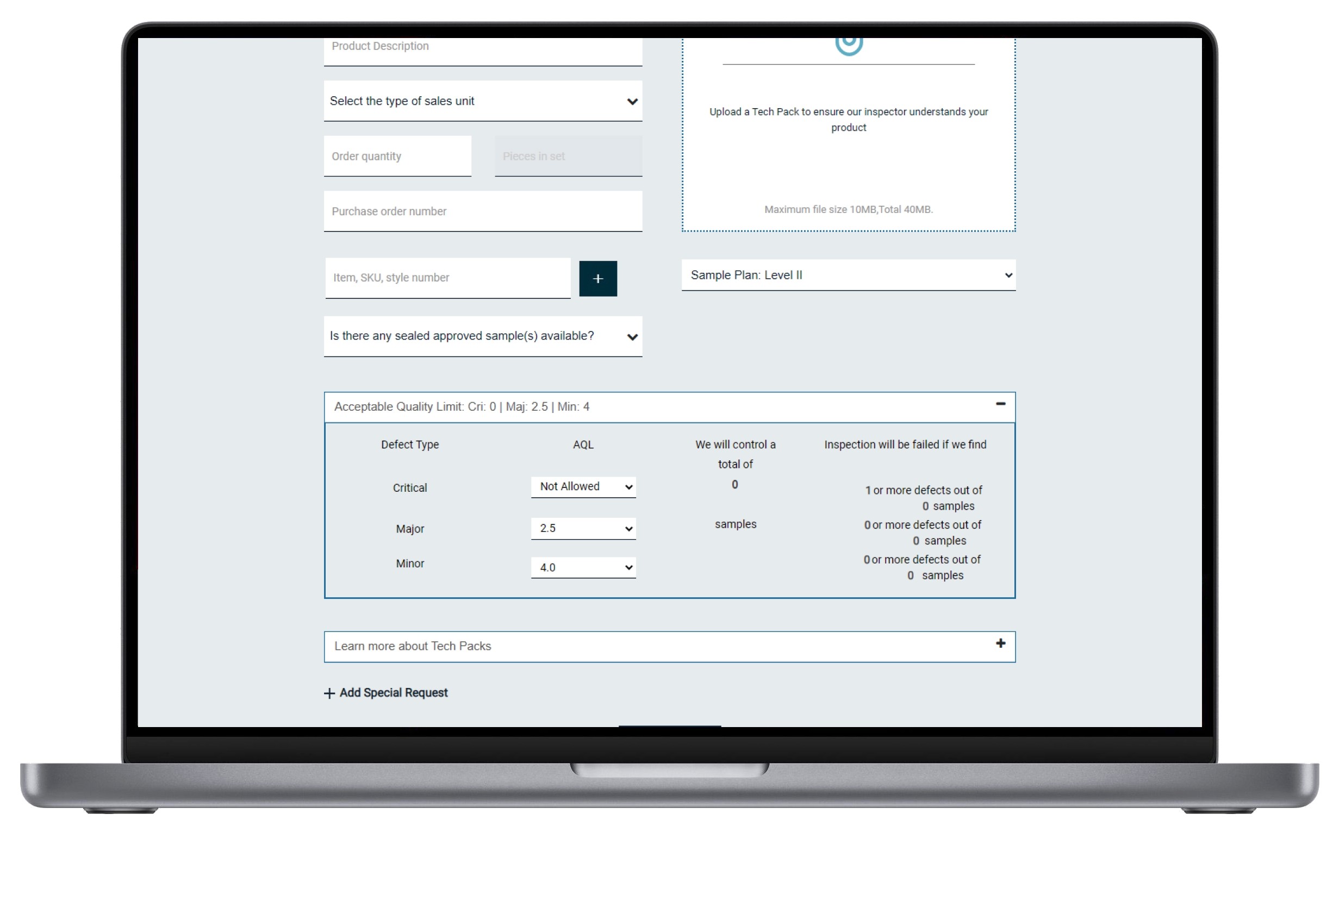Click the Item, SKU, style number field
Viewport: 1333px width, 914px height.
point(447,278)
